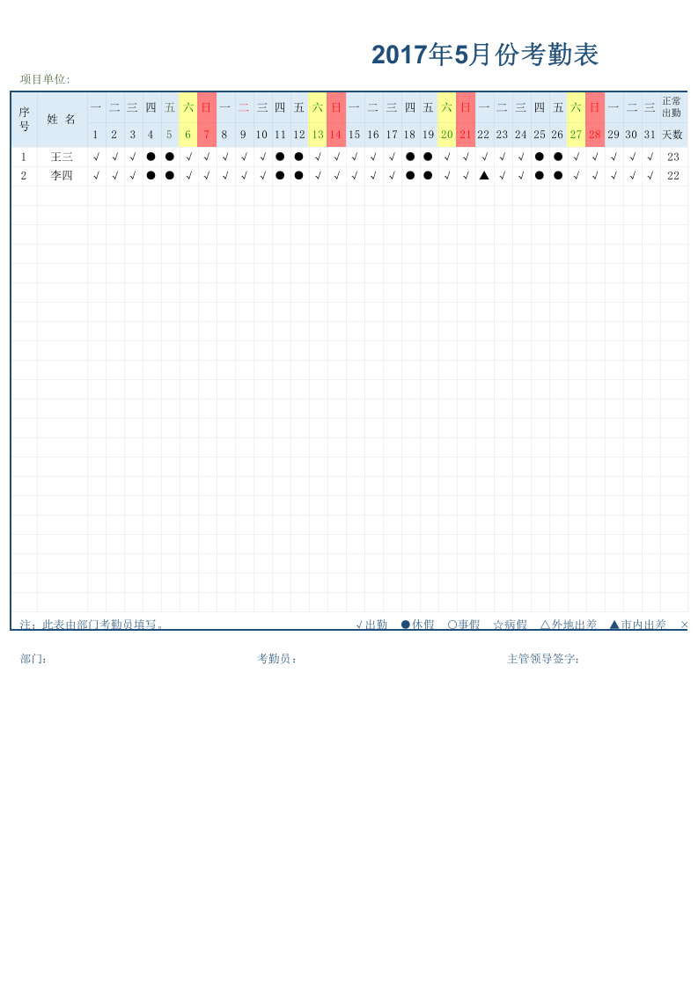Select the 正常出勤 header cell

[x=672, y=107]
